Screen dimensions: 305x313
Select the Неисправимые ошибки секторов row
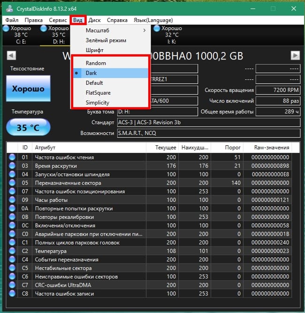pos(149,276)
